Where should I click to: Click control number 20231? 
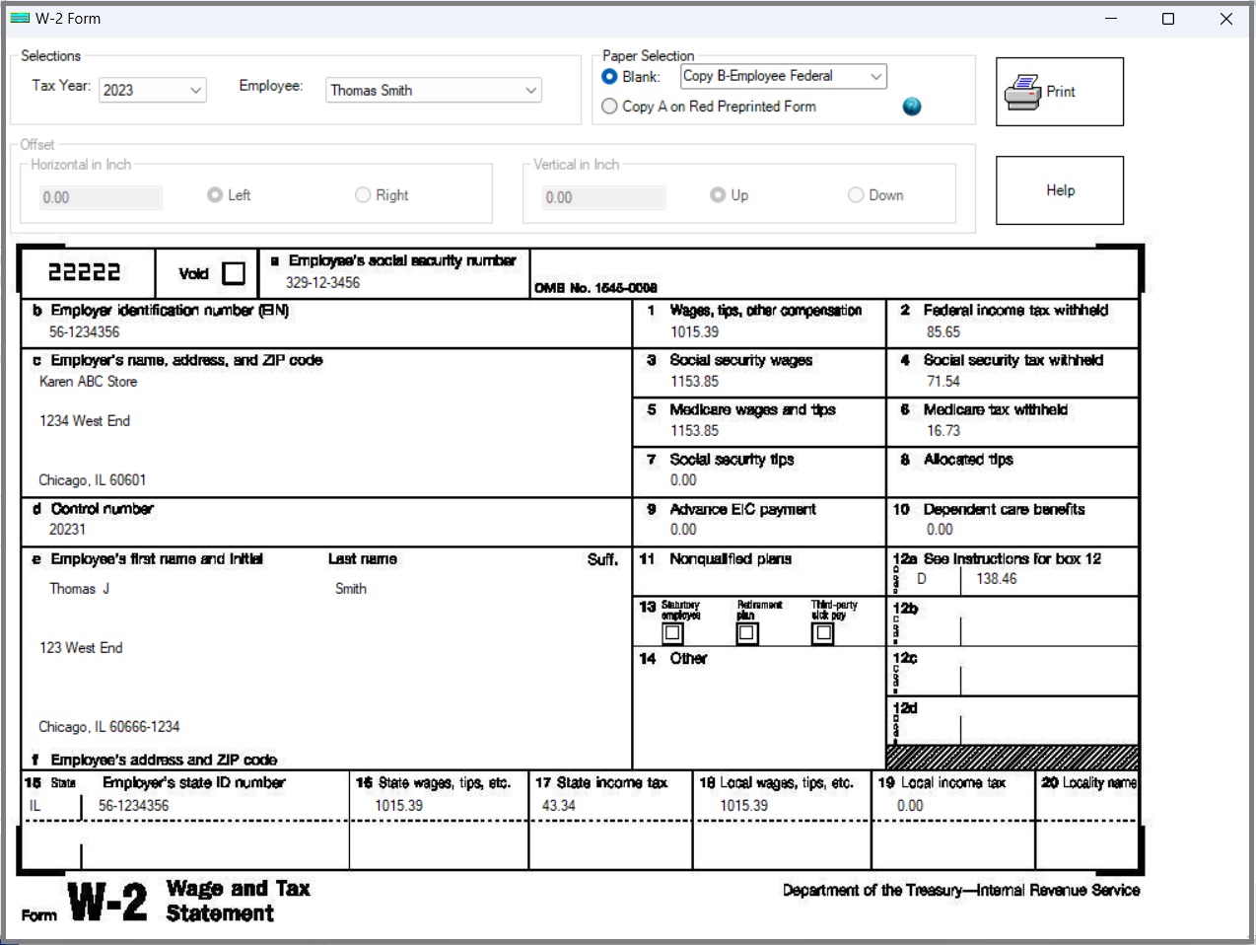click(x=67, y=529)
